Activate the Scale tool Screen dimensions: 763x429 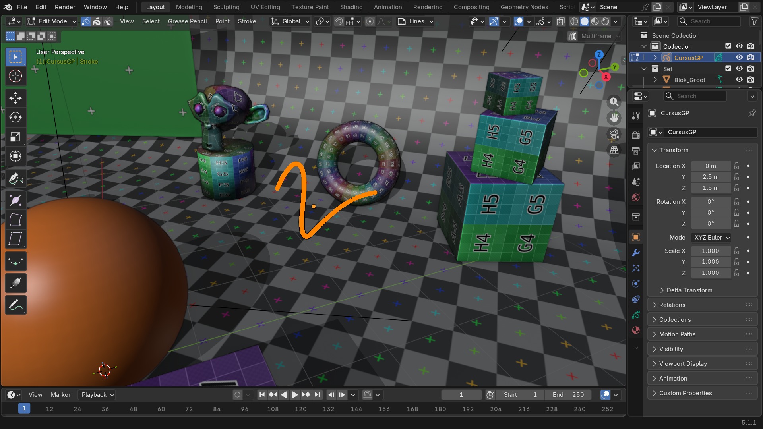pos(15,137)
